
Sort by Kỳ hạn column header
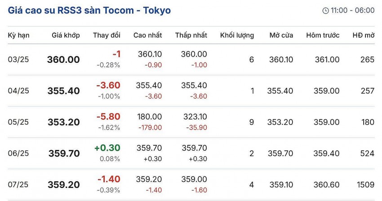[x=18, y=35]
